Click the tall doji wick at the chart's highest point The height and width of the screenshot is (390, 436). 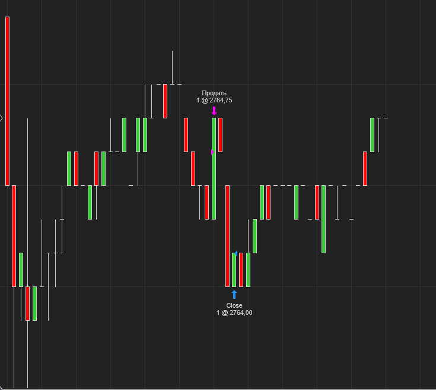pyautogui.click(x=173, y=67)
